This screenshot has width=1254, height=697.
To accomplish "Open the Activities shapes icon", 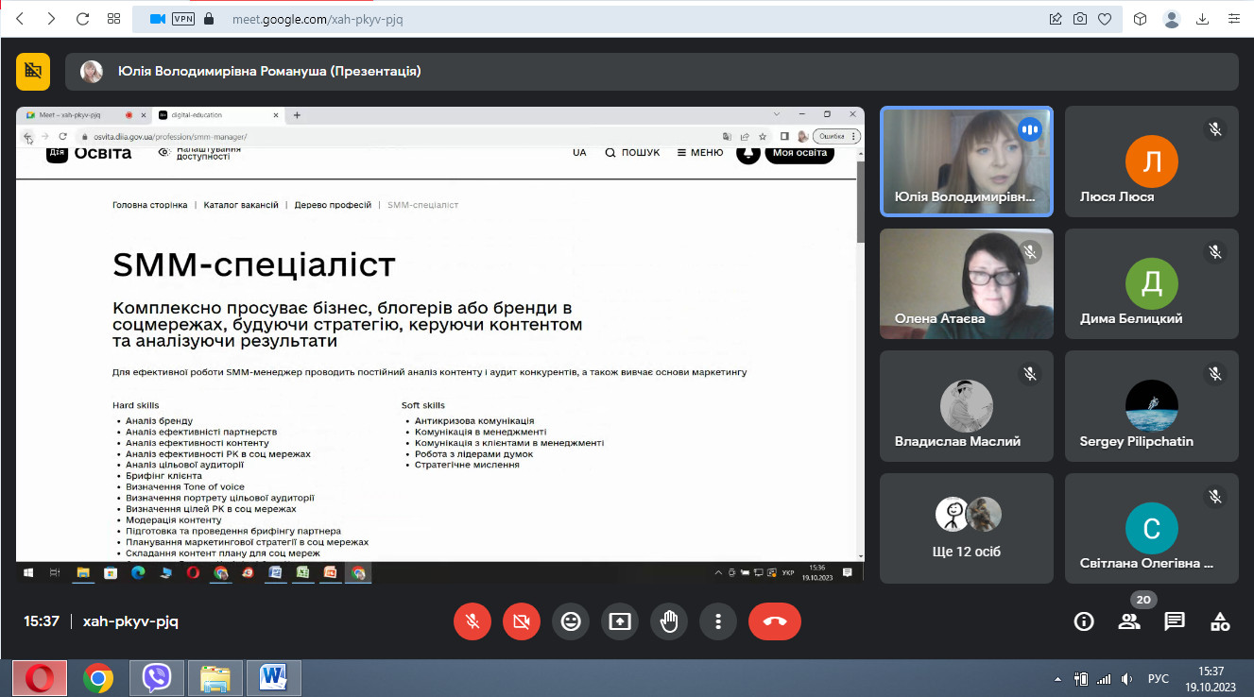I will pos(1220,621).
